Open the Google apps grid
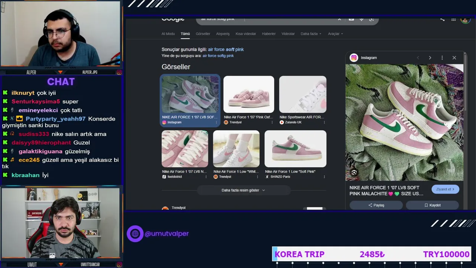 tap(453, 19)
